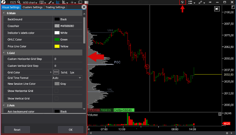Click the columns panel icon in toolbar
236x135 pixels.
(x=86, y=2)
